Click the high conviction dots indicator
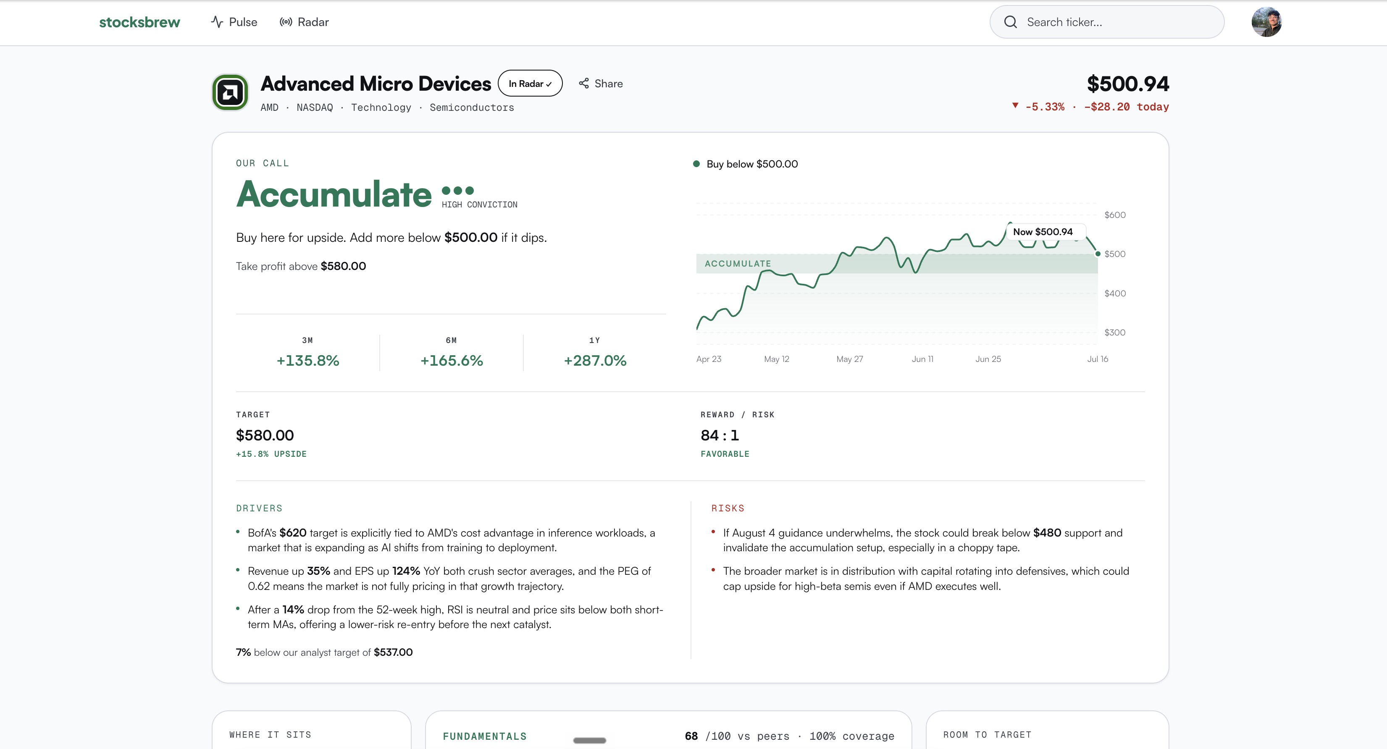The image size is (1387, 749). (458, 191)
